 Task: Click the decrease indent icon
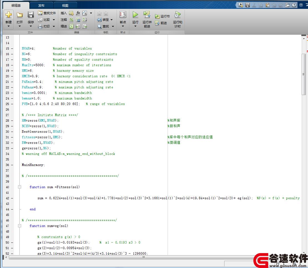[85, 26]
